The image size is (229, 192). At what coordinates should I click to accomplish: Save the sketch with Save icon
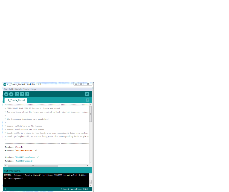[27, 94]
